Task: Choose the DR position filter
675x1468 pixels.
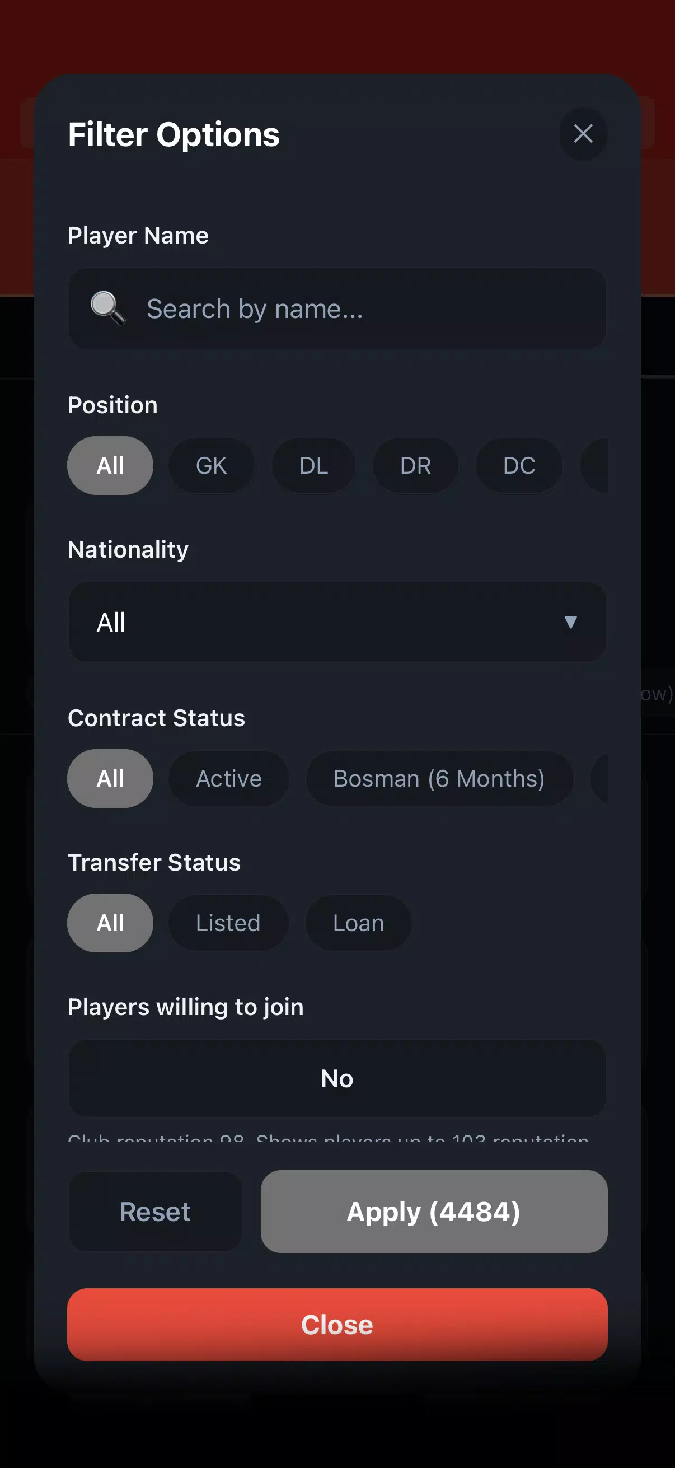Action: 415,466
